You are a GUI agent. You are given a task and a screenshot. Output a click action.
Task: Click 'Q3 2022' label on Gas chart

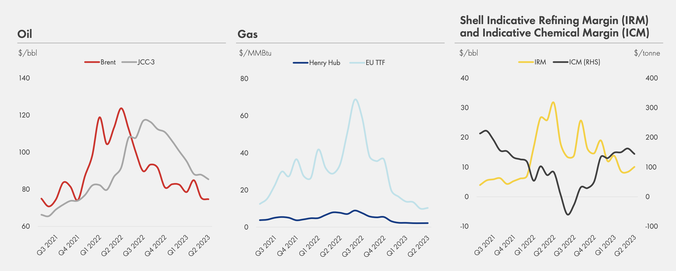click(x=353, y=246)
